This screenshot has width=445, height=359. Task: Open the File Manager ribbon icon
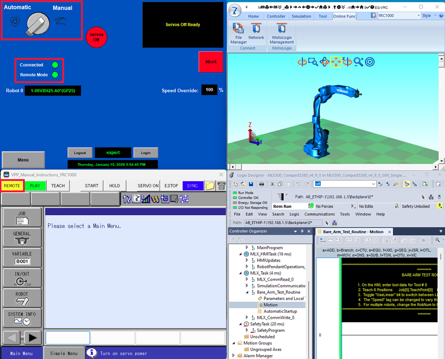(x=238, y=32)
